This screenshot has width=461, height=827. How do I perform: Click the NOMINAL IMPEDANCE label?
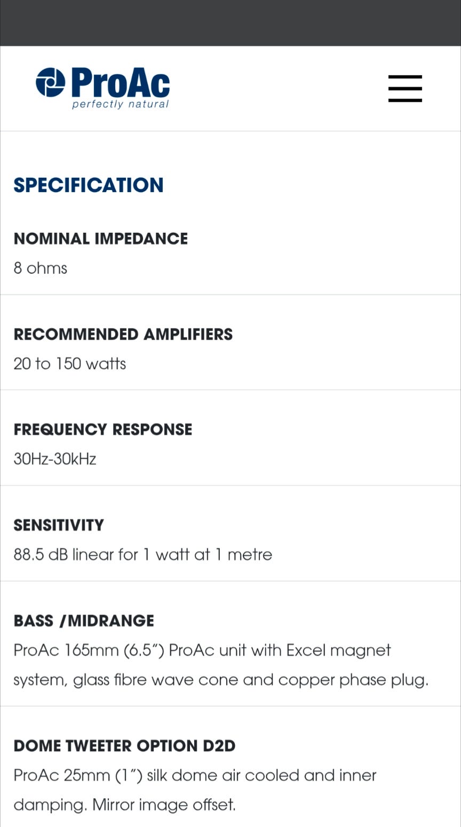tap(101, 239)
